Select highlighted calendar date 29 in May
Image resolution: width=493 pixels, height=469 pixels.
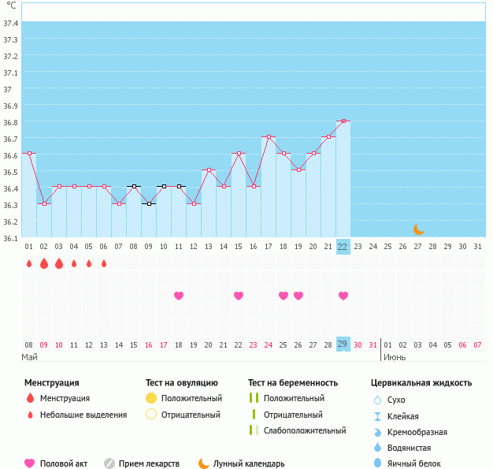[343, 344]
